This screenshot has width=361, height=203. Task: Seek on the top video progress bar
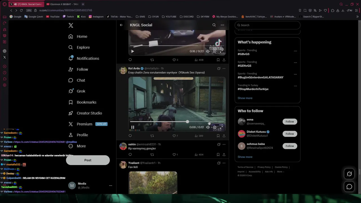pyautogui.click(x=177, y=46)
